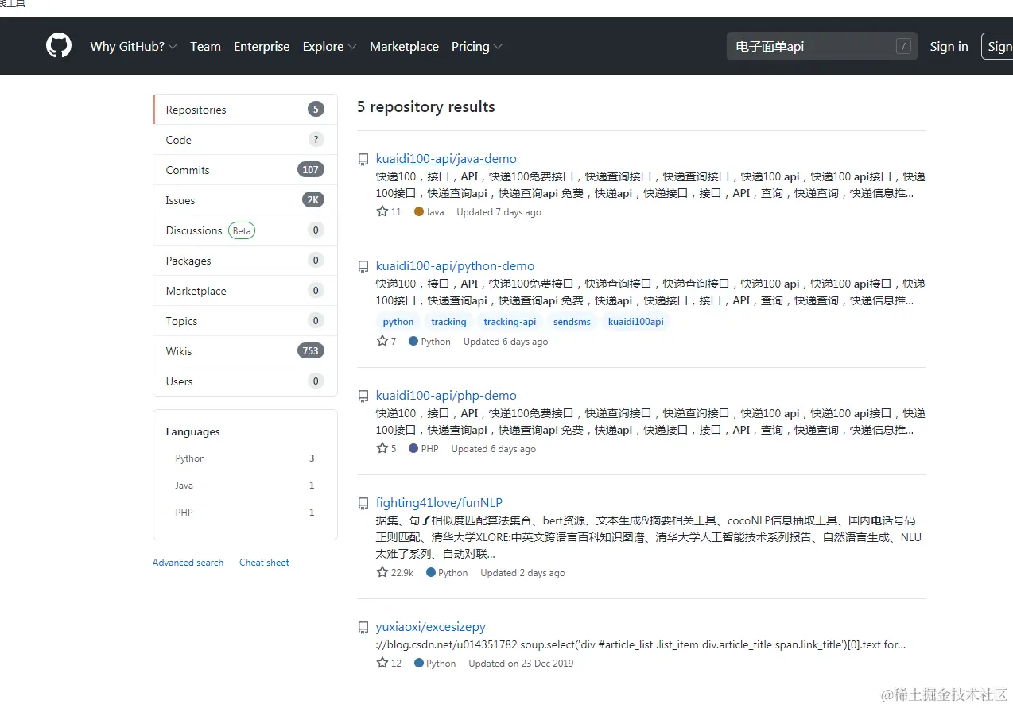Select the Users filter in sidebar
The image size is (1013, 708).
[x=245, y=381]
